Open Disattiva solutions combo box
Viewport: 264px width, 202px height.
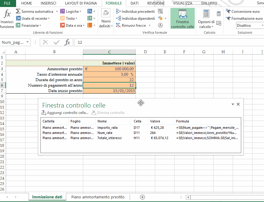point(250,26)
